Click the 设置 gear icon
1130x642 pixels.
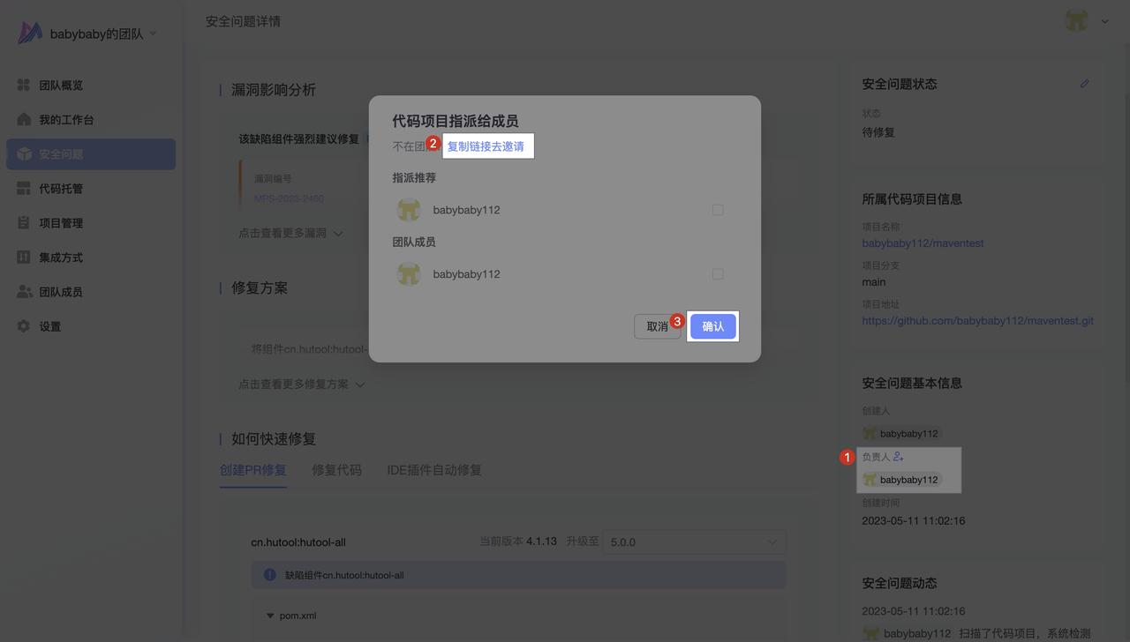click(x=24, y=325)
